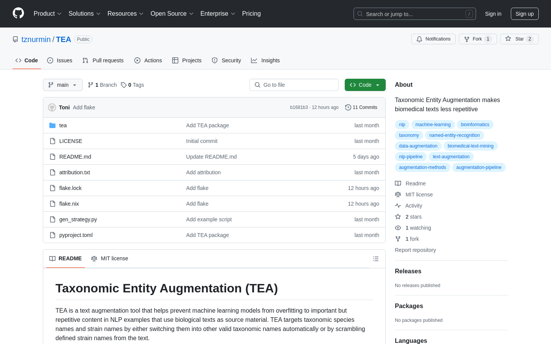This screenshot has width=551, height=344.
Task: Open the Readme link in About
Action: (411, 183)
